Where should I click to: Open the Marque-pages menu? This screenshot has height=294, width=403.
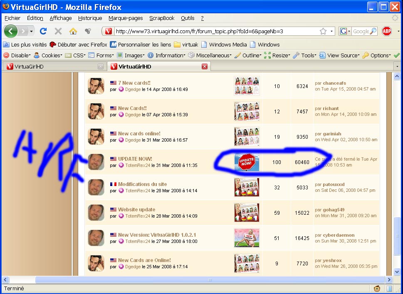point(126,18)
